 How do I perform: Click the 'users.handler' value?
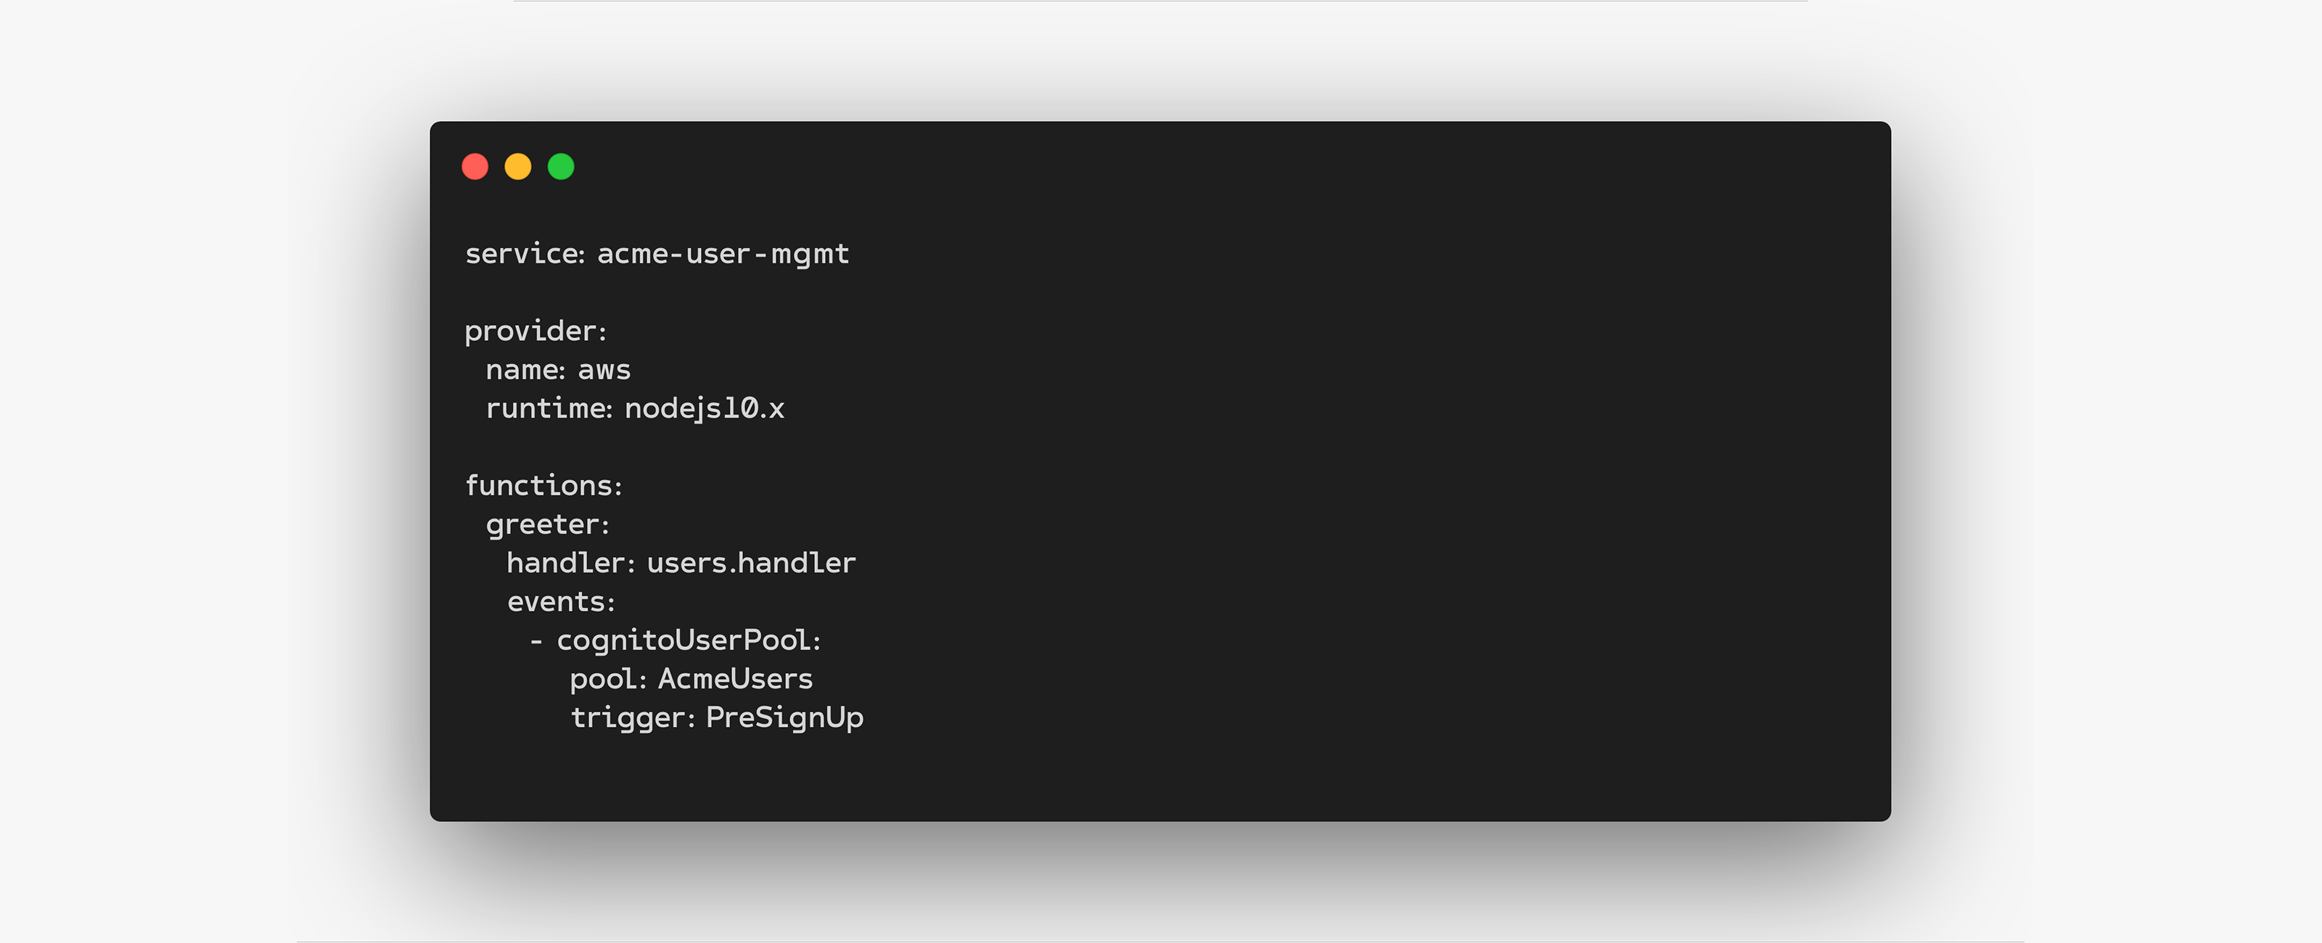point(751,564)
